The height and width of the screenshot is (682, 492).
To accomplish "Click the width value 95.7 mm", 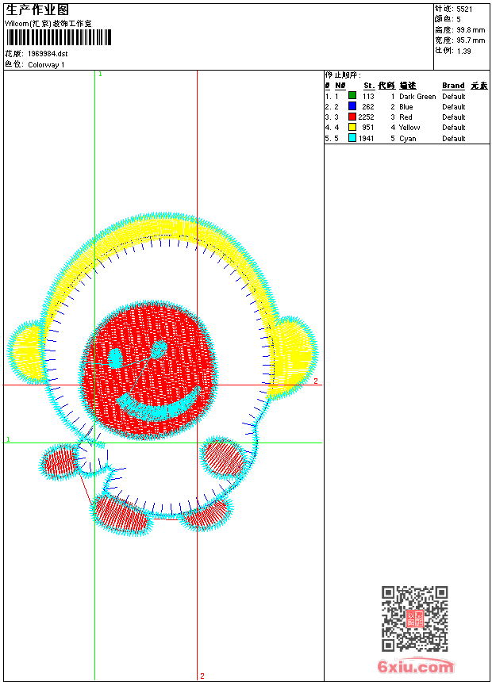I will (471, 40).
